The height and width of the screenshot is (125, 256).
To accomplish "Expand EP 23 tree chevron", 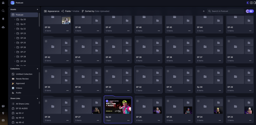I will tap(15, 33).
